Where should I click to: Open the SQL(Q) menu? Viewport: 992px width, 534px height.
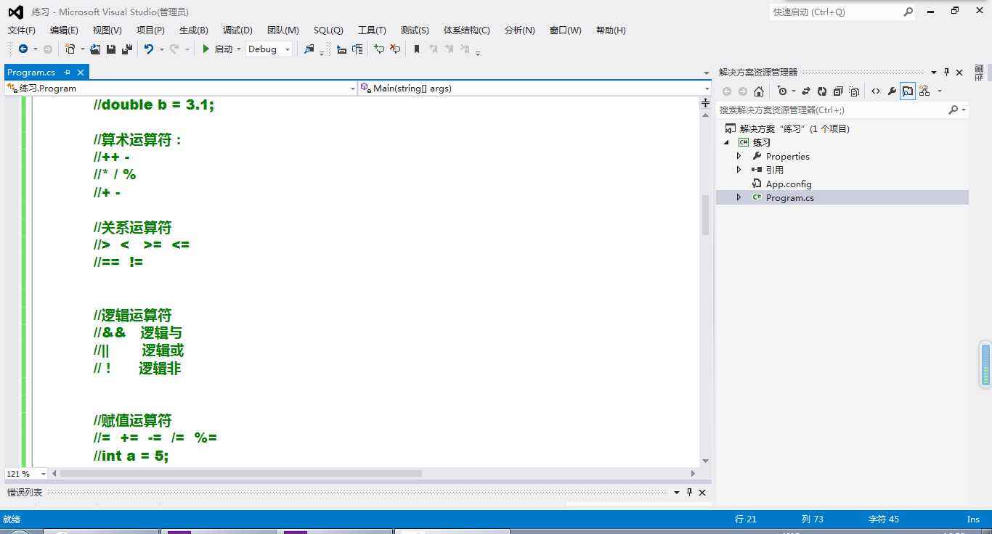coord(328,30)
